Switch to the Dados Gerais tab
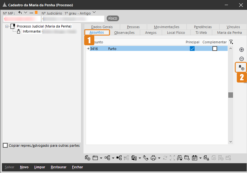The width and height of the screenshot is (247, 173). pyautogui.click(x=102, y=27)
